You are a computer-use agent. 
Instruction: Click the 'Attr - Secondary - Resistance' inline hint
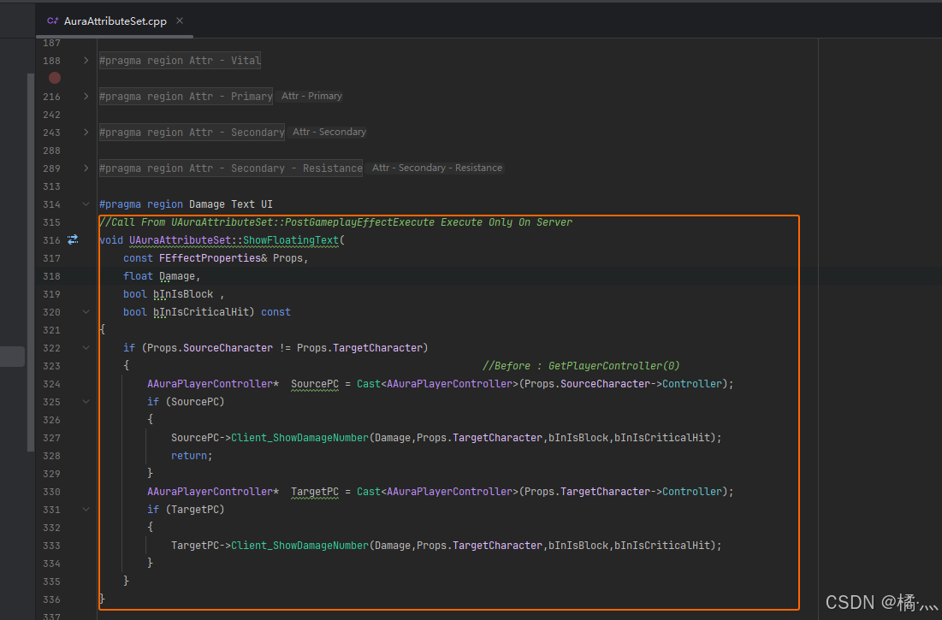pos(436,168)
